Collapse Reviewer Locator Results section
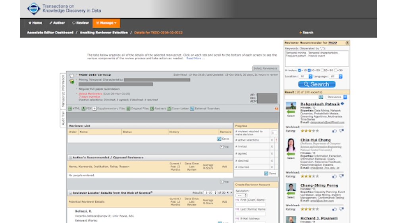Image resolution: width=397 pixels, height=223 pixels. pyautogui.click(x=70, y=193)
